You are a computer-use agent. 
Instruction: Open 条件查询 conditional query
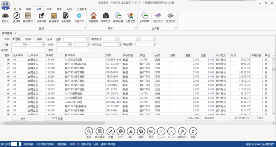click(100, 131)
